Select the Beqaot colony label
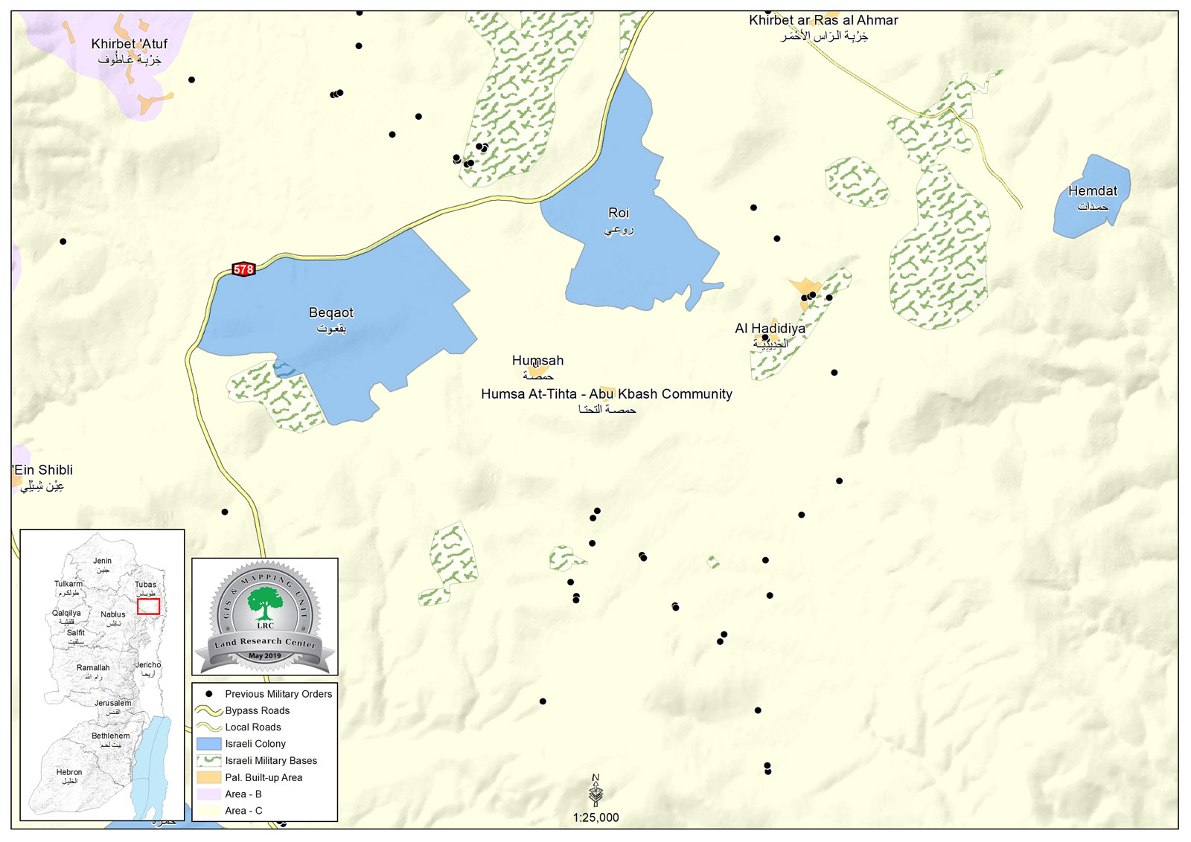This screenshot has width=1191, height=842. click(x=331, y=313)
